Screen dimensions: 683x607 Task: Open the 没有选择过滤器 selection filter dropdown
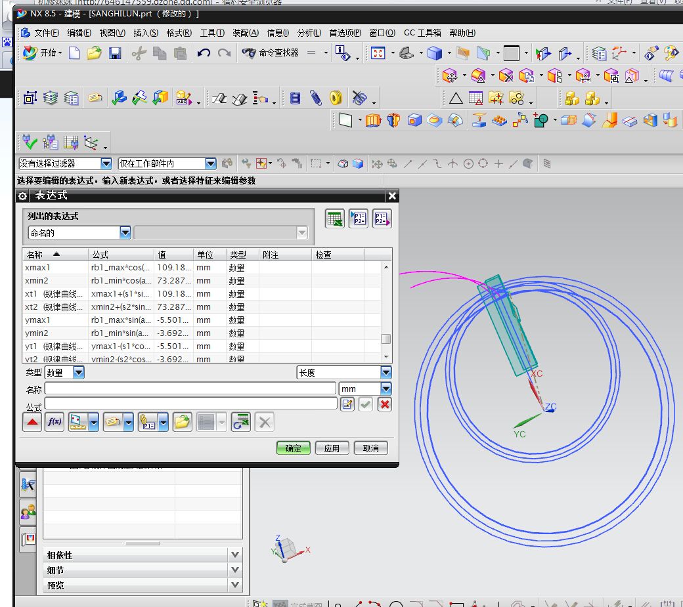106,163
